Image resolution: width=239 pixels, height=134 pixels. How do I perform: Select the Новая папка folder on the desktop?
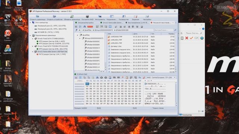(8, 126)
